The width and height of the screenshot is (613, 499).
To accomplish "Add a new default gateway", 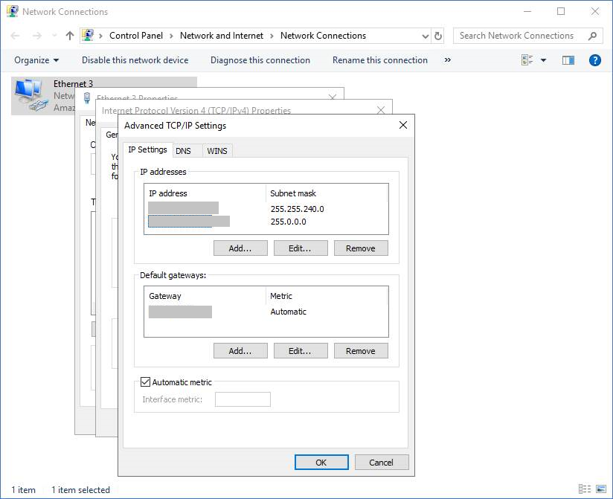I will click(240, 351).
